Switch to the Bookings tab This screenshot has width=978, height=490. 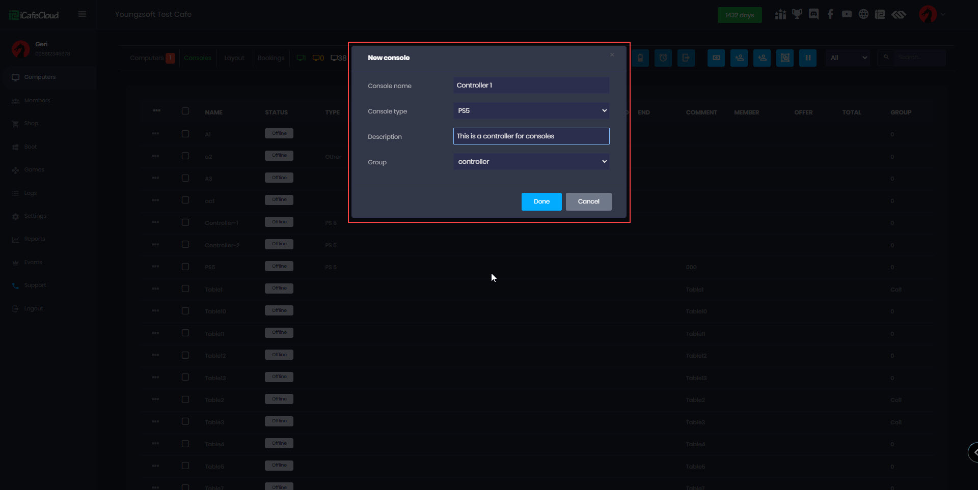pyautogui.click(x=270, y=58)
